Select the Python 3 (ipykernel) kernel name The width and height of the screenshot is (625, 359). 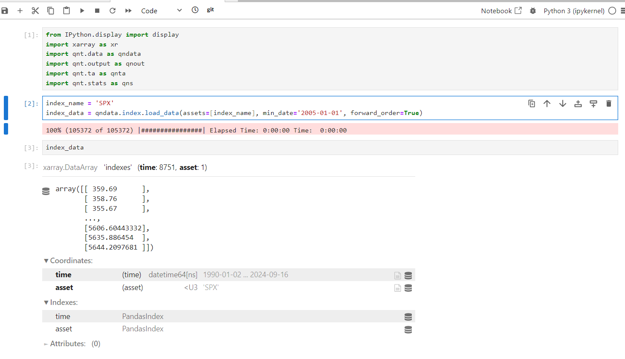coord(574,11)
